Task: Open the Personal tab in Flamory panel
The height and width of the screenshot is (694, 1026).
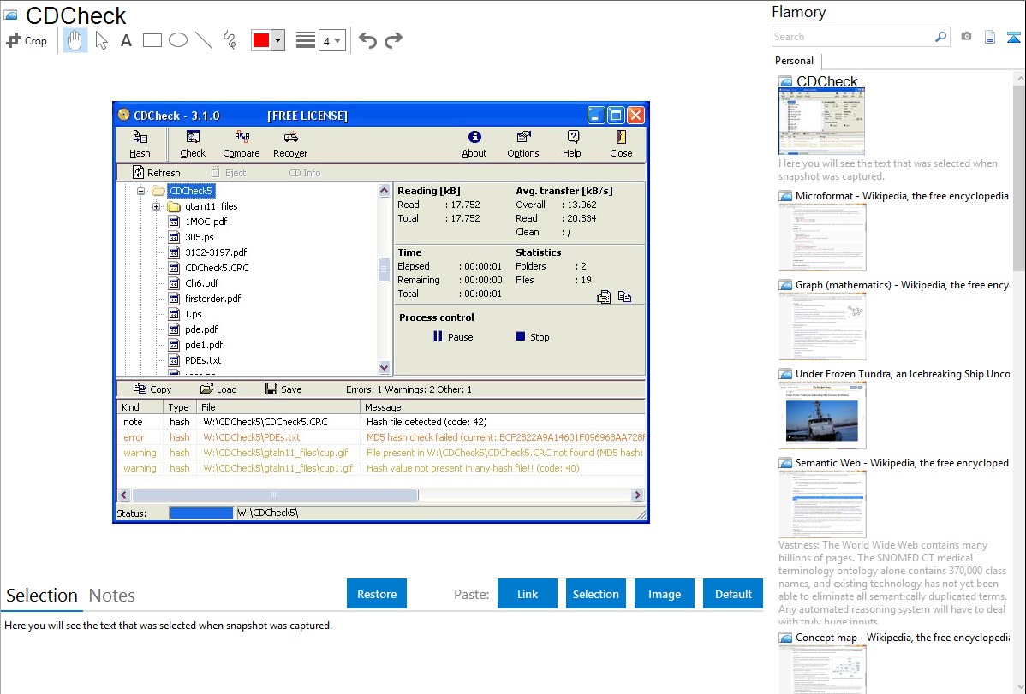Action: 794,61
